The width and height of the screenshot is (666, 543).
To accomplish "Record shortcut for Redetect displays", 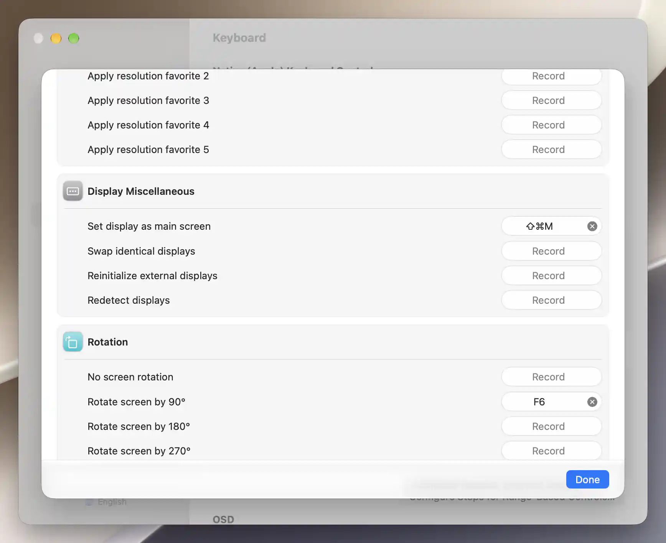I will pyautogui.click(x=551, y=300).
